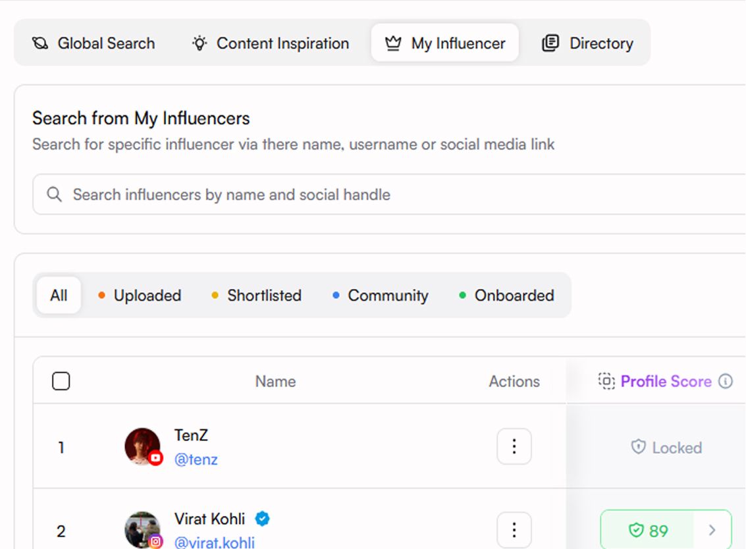Click the Content Inspiration lightbulb icon
This screenshot has height=549, width=746.
[x=200, y=43]
